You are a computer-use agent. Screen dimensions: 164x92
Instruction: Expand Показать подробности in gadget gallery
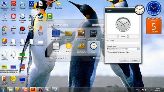pos(59,58)
